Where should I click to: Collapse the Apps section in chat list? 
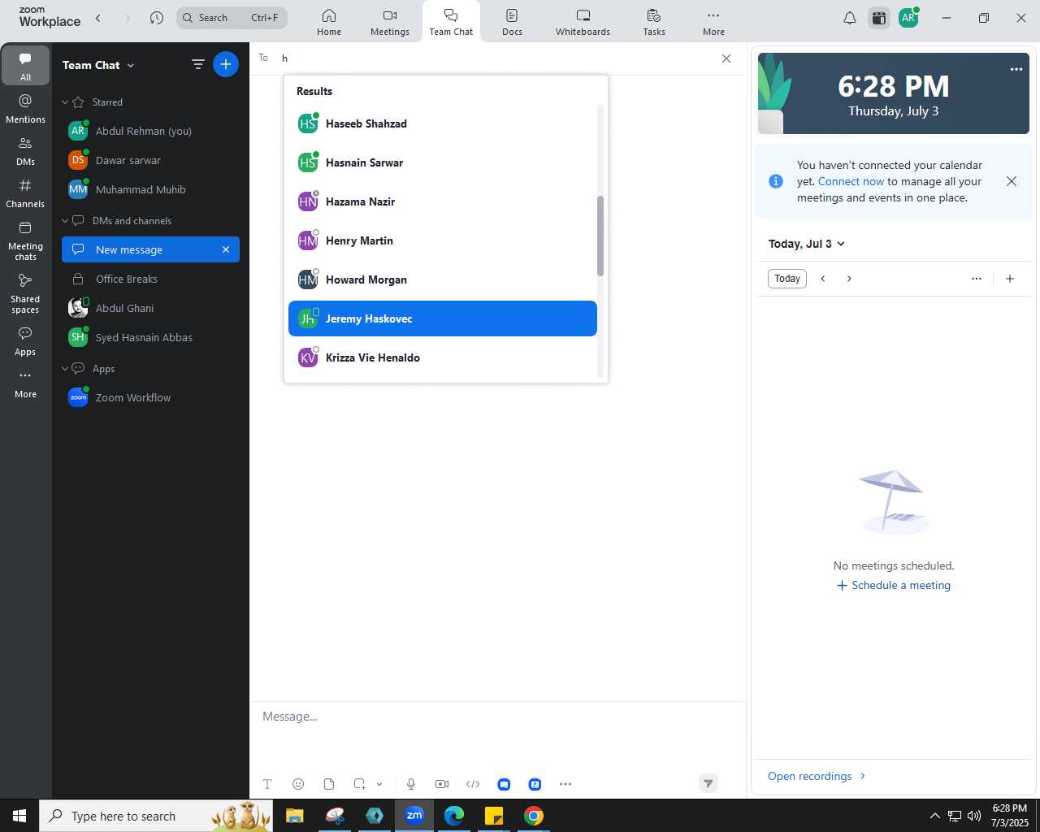(65, 369)
